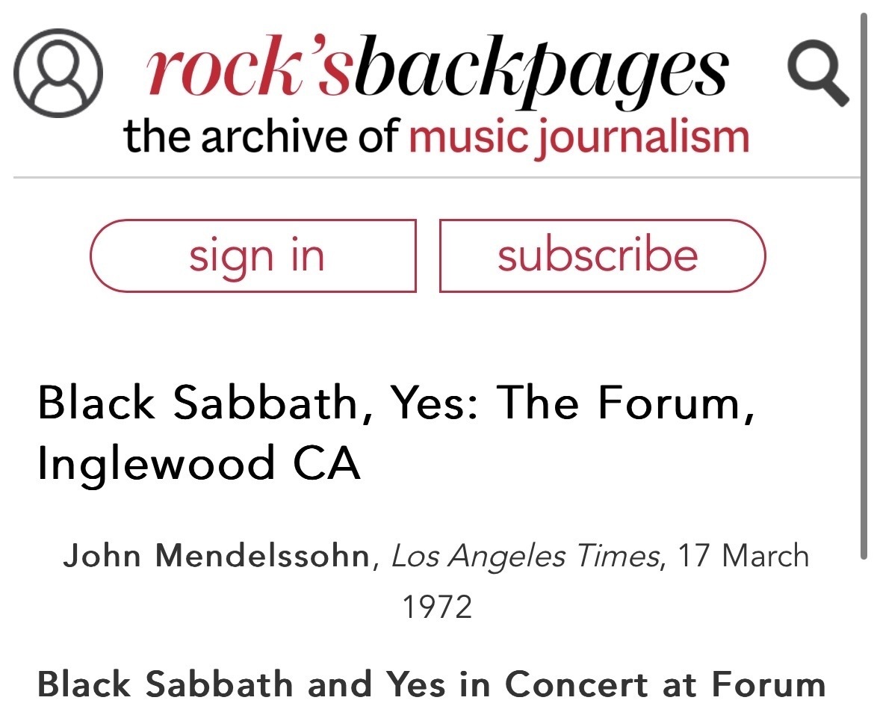Screen dimensions: 874x724
Task: Follow the Los Angeles Times link
Action: coord(525,557)
